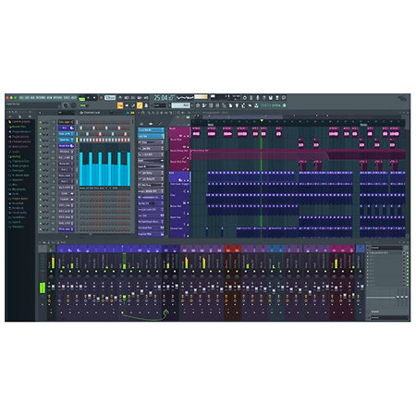
Task: Open the pattern selector dropdown
Action: tap(181, 105)
